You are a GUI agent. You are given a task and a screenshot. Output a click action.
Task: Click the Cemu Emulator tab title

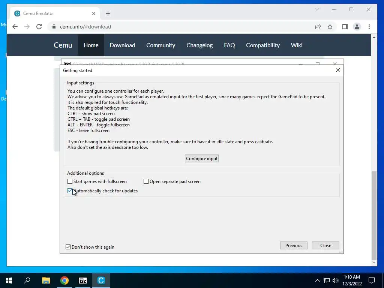click(x=39, y=13)
